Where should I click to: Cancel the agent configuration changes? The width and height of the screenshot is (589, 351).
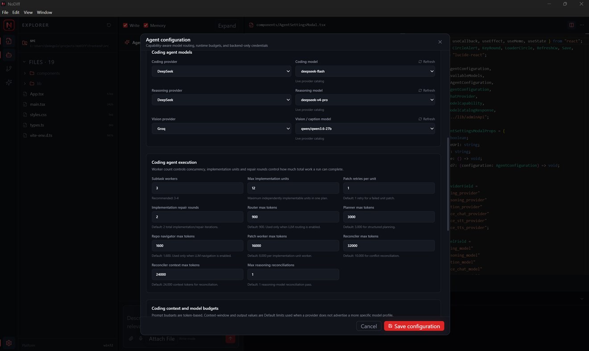pyautogui.click(x=369, y=326)
